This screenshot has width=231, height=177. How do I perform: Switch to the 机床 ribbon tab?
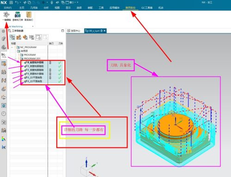[161, 8]
